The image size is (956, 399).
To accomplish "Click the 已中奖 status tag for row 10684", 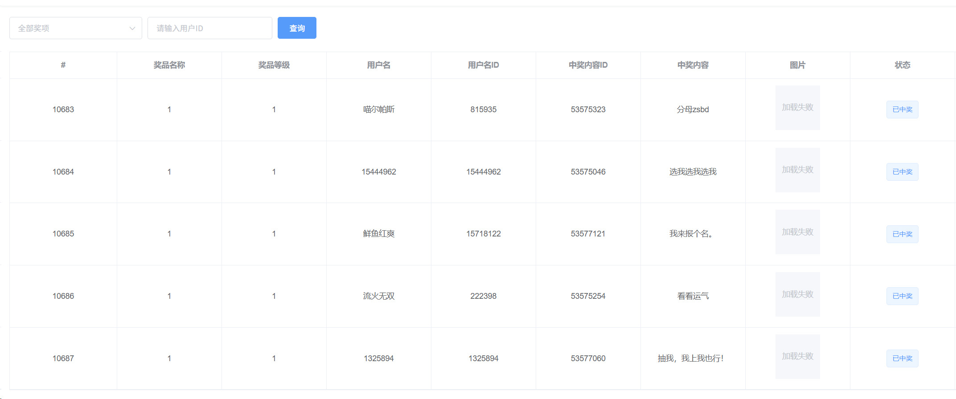I will (x=902, y=172).
